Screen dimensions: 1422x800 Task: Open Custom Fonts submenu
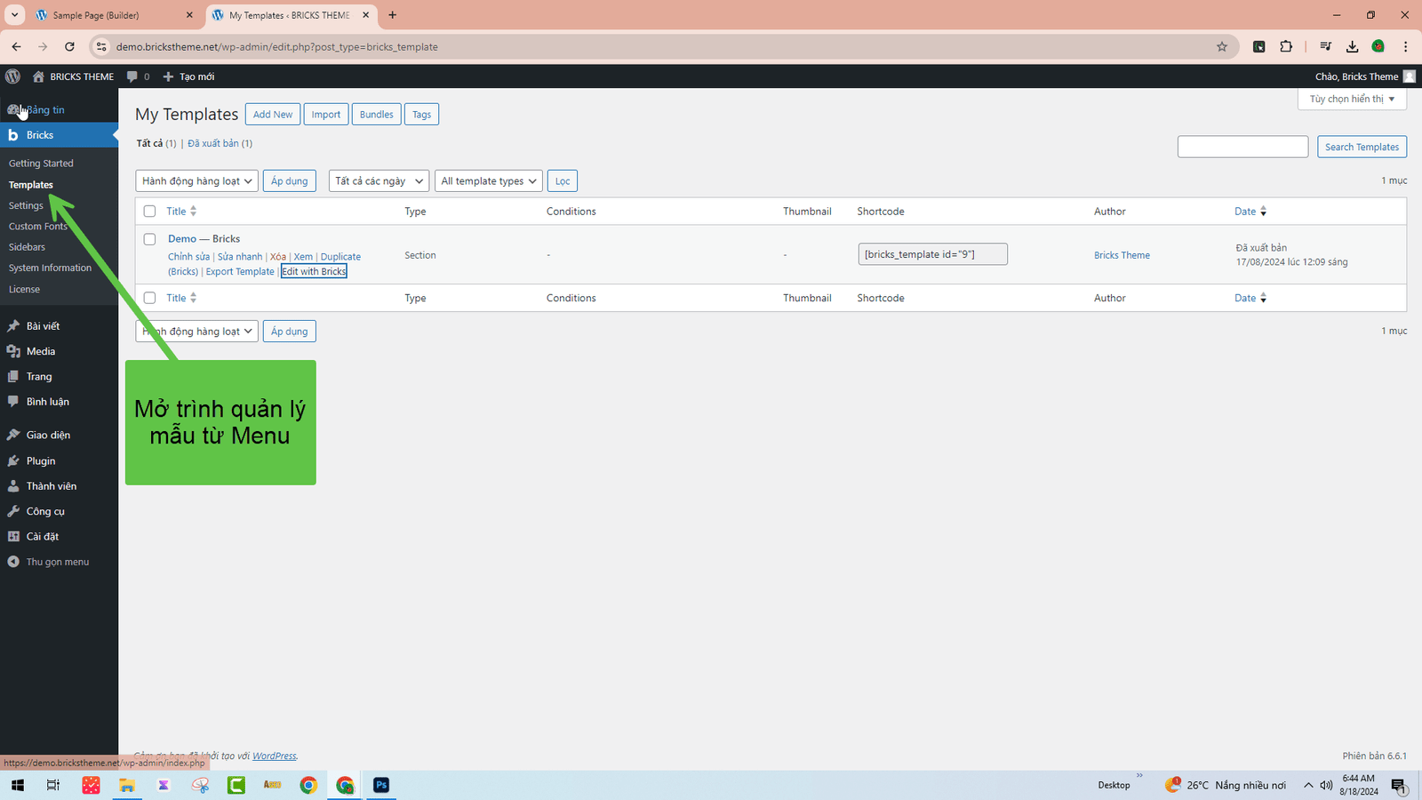(x=38, y=227)
